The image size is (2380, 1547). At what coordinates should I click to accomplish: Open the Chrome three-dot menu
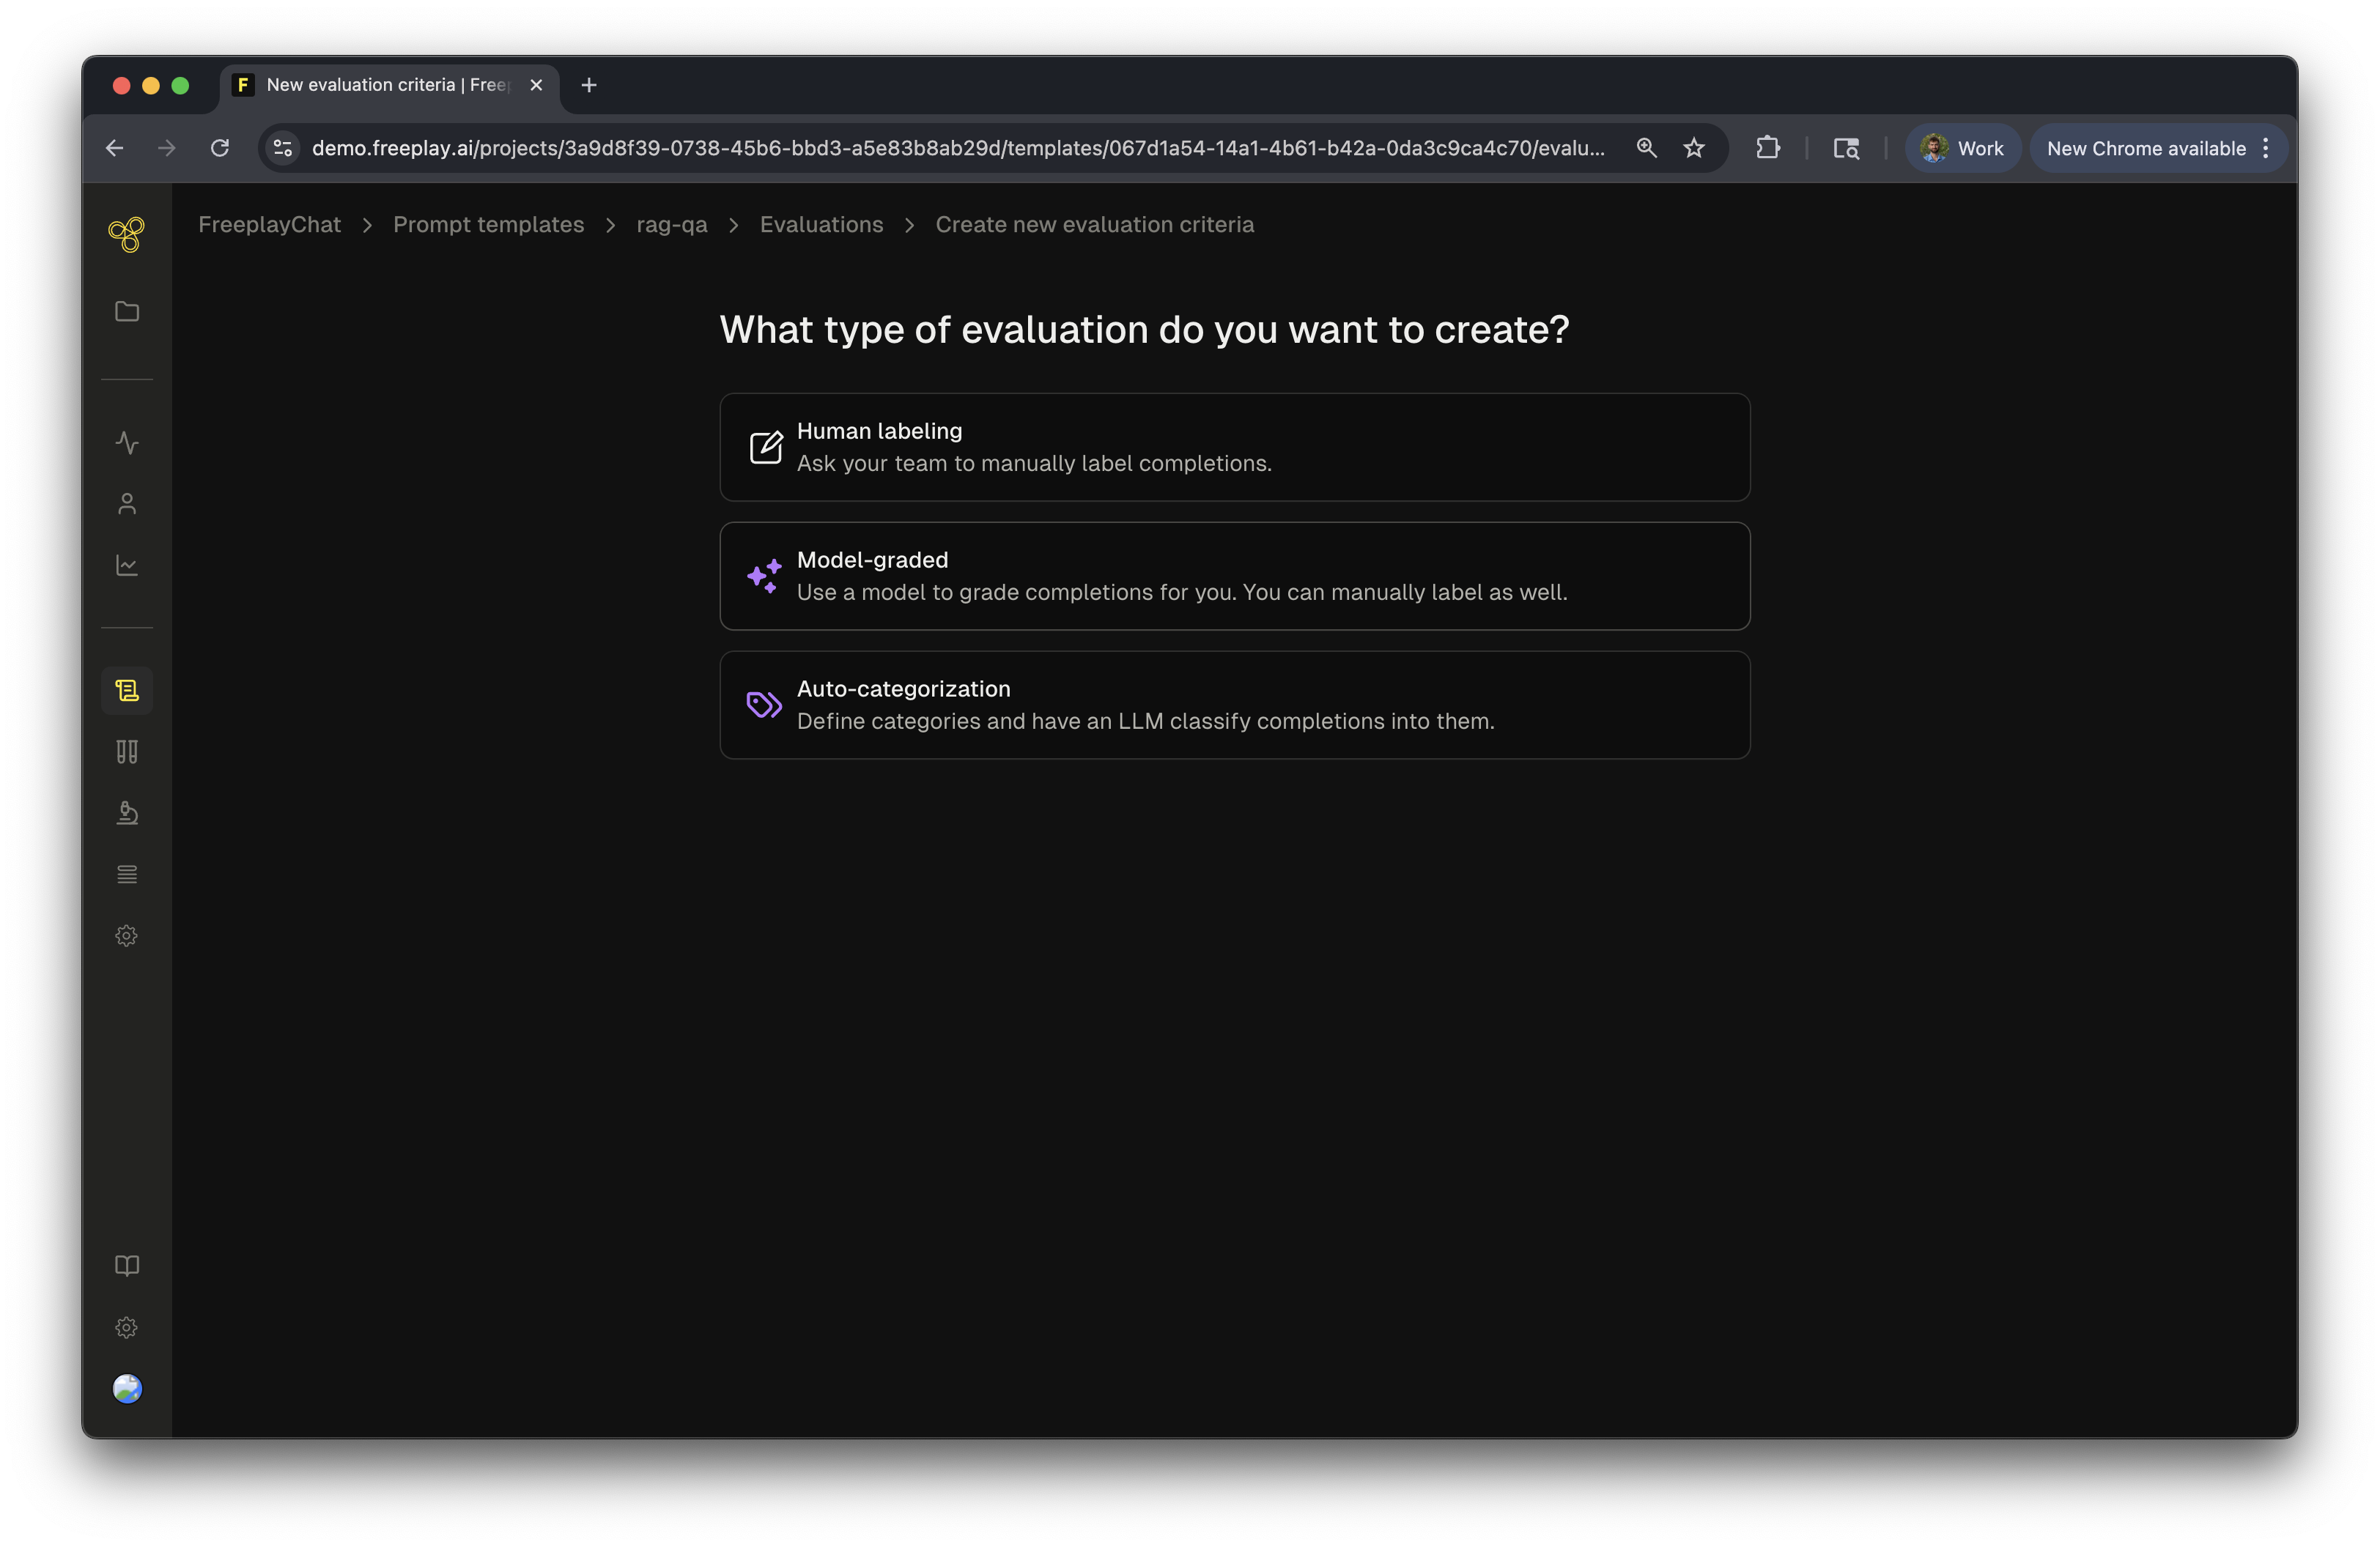tap(2266, 148)
